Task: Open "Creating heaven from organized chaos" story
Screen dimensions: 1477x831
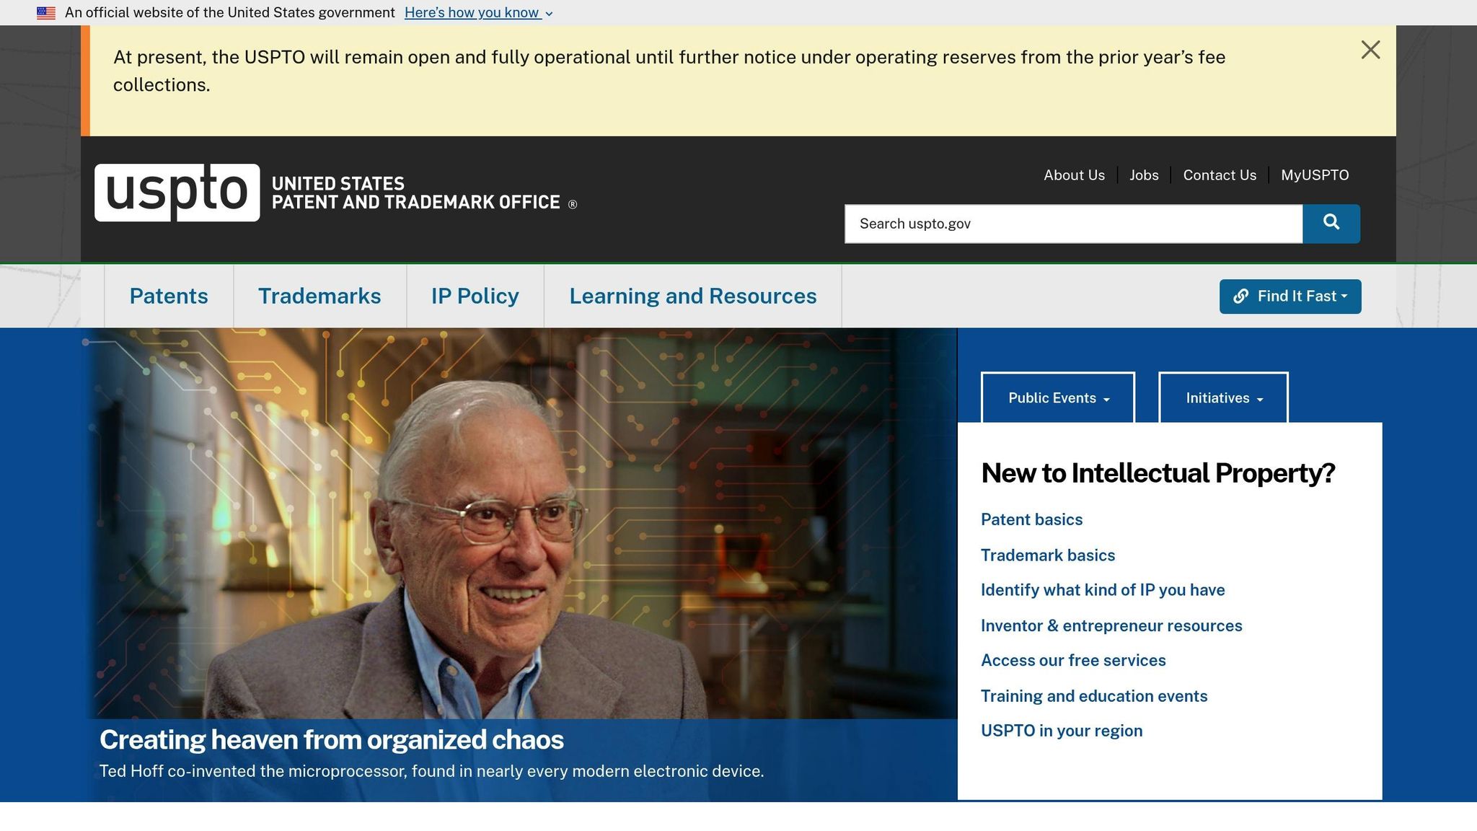Action: pyautogui.click(x=331, y=740)
